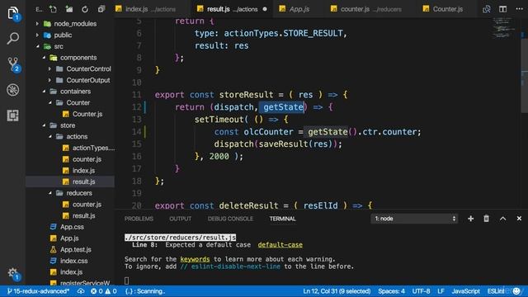Screen dimensions: 528x297
Task: Open changes icon in editor toolbar
Action: pos(487,9)
